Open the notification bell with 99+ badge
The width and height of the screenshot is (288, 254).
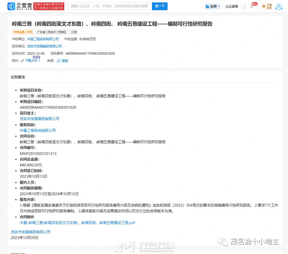pos(252,7)
